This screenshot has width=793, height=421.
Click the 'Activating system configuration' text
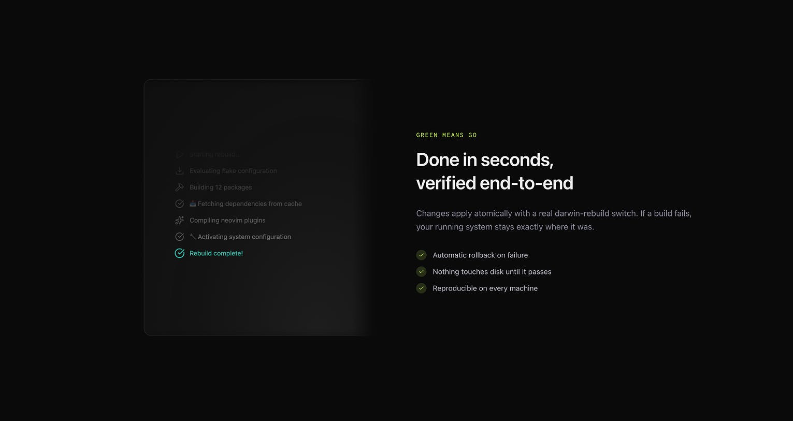click(x=244, y=237)
